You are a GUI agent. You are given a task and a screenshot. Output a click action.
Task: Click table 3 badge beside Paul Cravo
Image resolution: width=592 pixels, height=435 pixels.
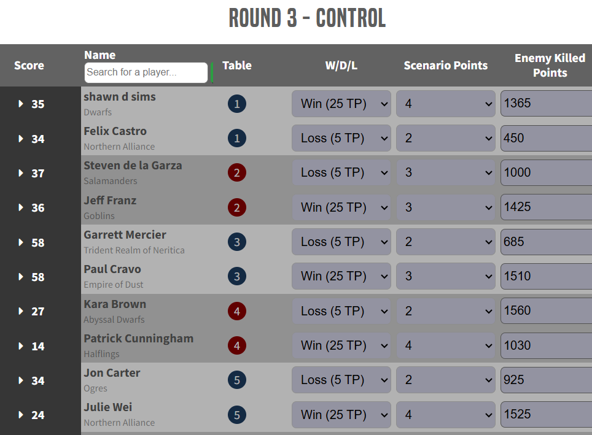[x=237, y=277]
